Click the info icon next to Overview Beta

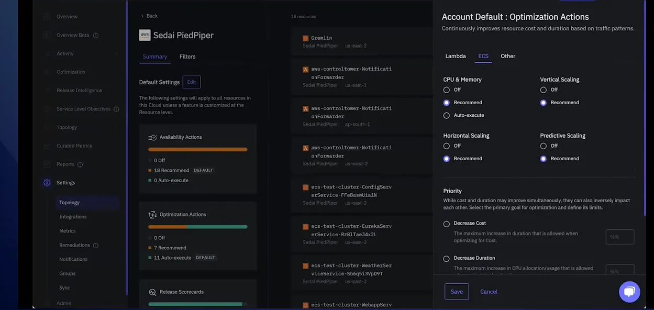tap(96, 36)
